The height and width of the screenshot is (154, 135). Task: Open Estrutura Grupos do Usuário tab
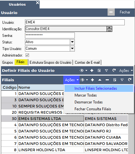pos(51,62)
